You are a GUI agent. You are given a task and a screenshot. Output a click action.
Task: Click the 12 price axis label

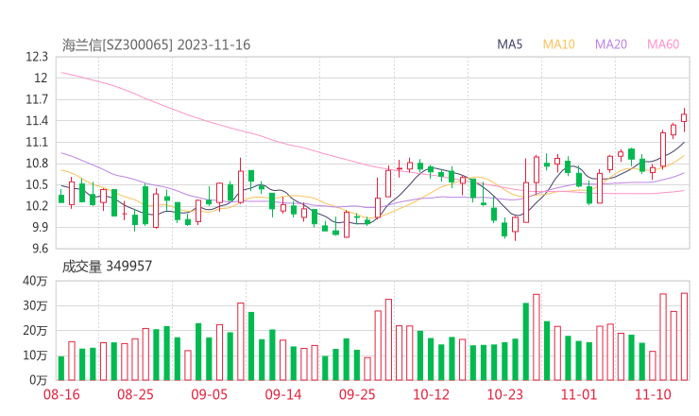click(x=41, y=78)
